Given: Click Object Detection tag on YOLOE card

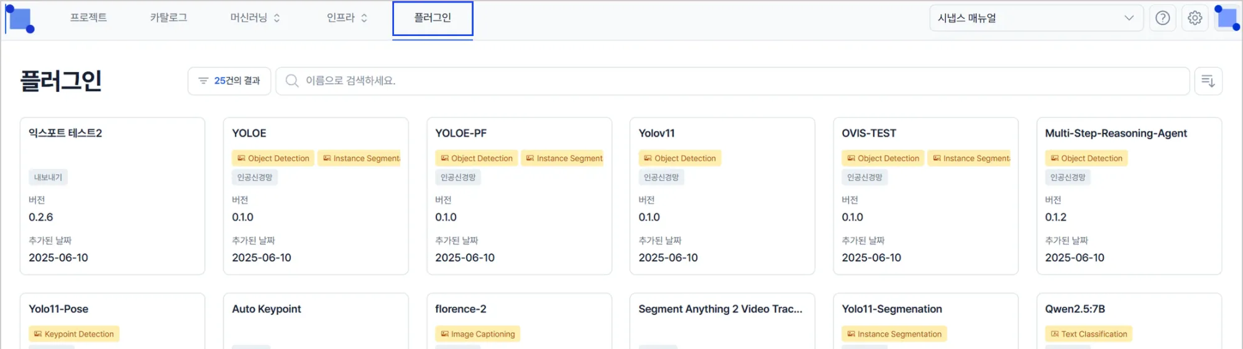Looking at the screenshot, I should 273,158.
